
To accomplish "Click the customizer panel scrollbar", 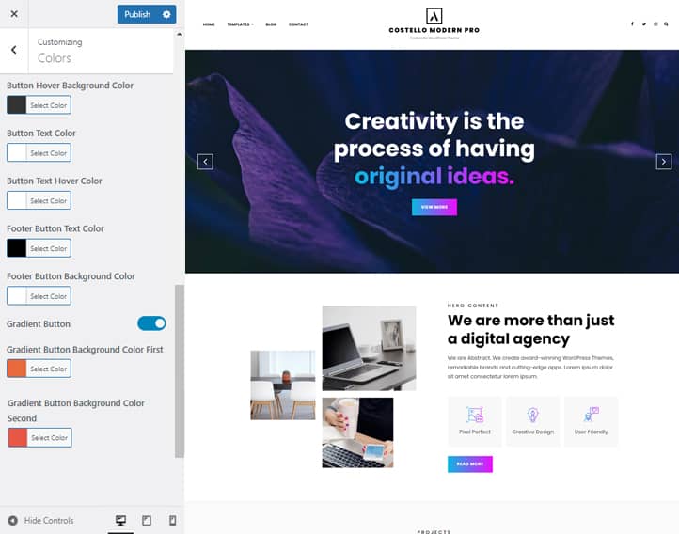I will [180, 370].
